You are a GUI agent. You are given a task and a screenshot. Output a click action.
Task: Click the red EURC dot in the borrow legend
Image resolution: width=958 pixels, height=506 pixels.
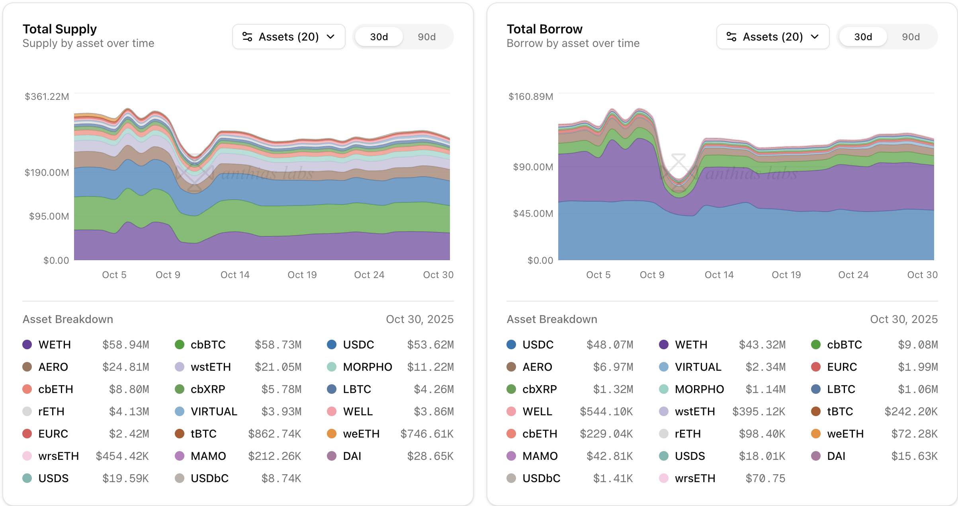coord(816,367)
